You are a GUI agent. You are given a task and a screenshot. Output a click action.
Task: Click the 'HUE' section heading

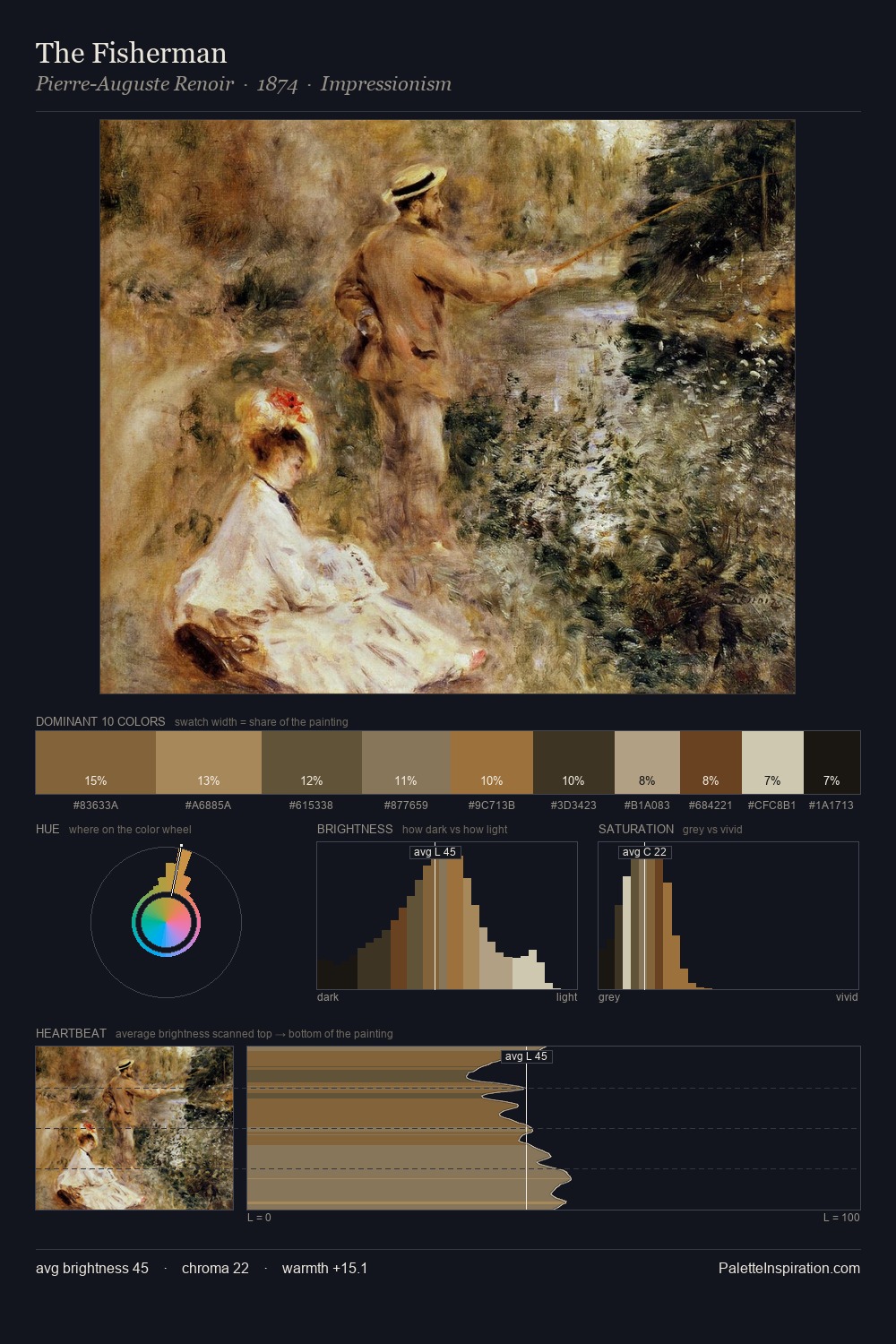[x=47, y=829]
